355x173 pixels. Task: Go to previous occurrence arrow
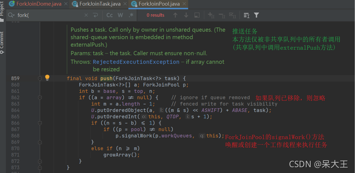pos(175,15)
